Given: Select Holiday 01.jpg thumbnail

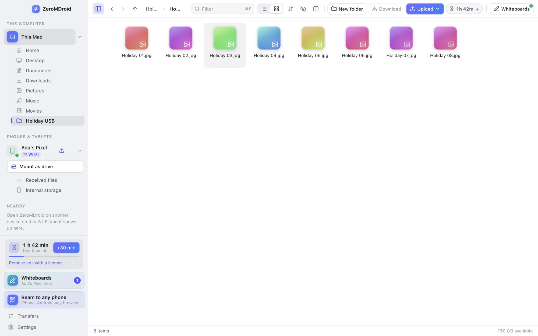Looking at the screenshot, I should pos(137,38).
